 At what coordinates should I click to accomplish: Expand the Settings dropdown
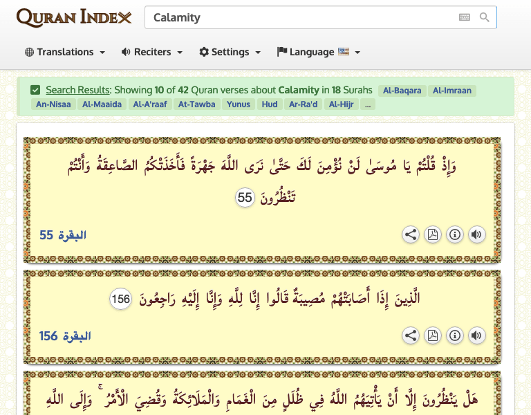pyautogui.click(x=230, y=52)
